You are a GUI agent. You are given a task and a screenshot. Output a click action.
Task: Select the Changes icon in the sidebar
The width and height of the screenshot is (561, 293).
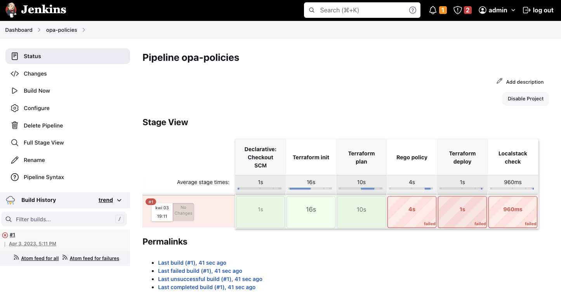point(15,73)
